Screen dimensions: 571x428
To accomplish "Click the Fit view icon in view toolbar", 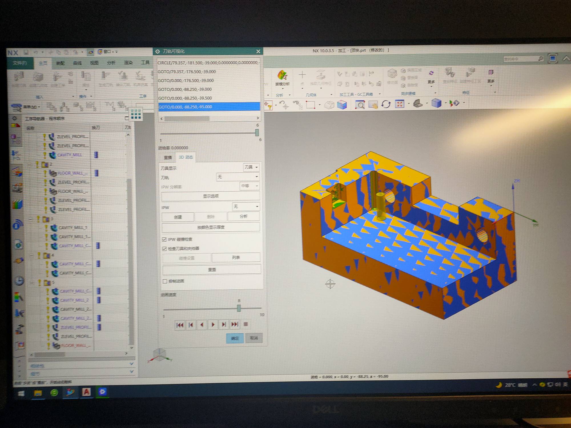I will (x=399, y=104).
